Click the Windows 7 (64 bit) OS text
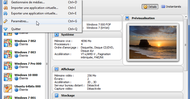 coord(98,28)
